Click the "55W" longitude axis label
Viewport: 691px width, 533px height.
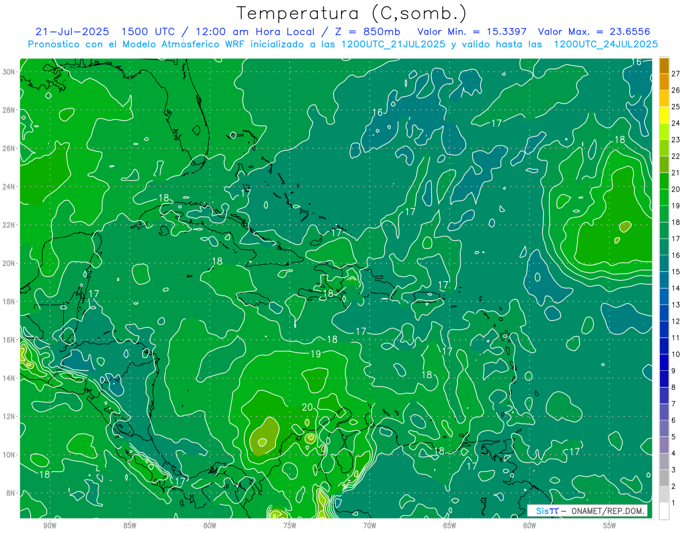coord(610,526)
